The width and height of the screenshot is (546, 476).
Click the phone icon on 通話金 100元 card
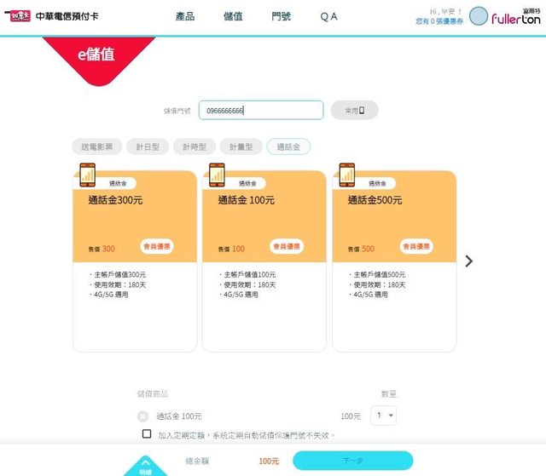(216, 175)
